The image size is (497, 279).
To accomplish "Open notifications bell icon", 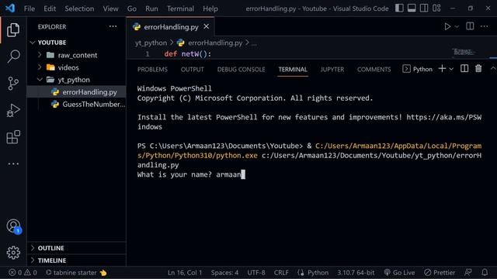I will pyautogui.click(x=485, y=272).
